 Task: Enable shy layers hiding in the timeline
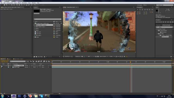point(36,61)
